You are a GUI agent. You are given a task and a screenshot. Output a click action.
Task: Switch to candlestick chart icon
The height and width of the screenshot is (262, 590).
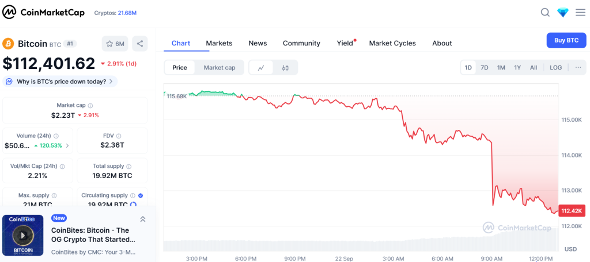click(285, 68)
